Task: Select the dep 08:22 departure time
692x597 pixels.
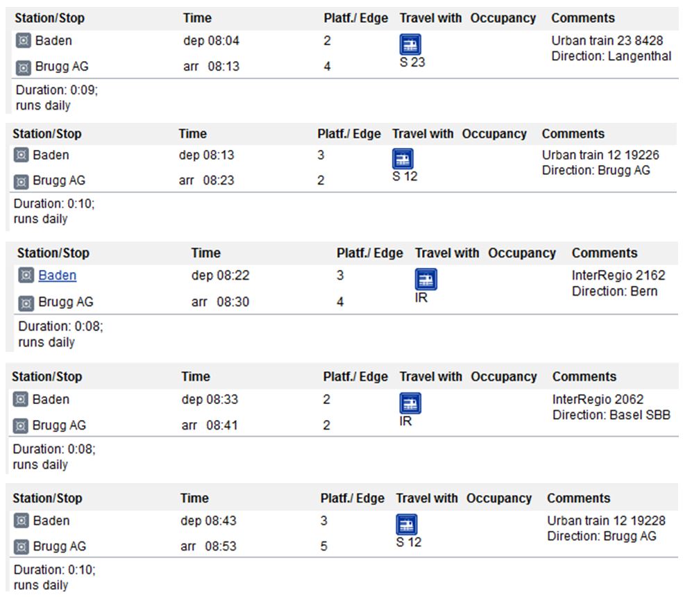Action: click(220, 276)
